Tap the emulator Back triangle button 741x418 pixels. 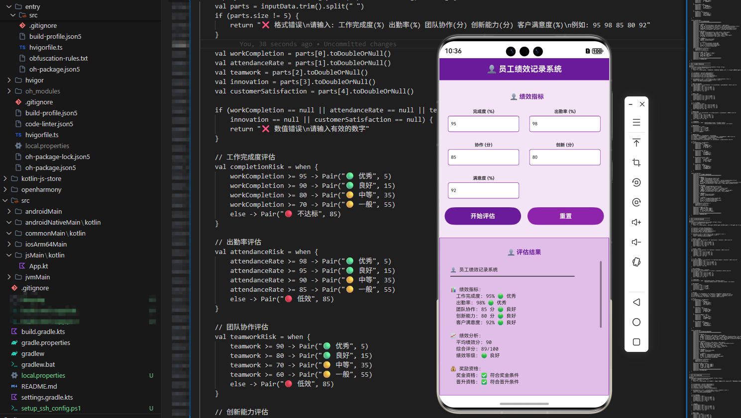(636, 302)
